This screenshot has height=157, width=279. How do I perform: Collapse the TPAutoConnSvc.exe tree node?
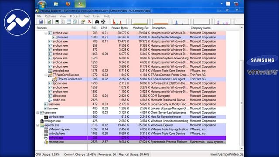pyautogui.click(x=46, y=75)
